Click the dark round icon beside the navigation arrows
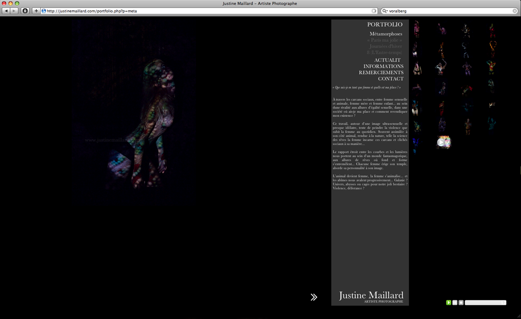521x319 pixels. pyautogui.click(x=25, y=11)
